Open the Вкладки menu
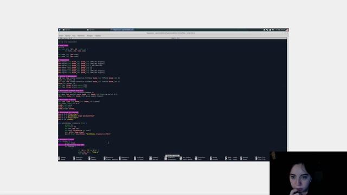This screenshot has height=195, width=347. click(x=89, y=36)
